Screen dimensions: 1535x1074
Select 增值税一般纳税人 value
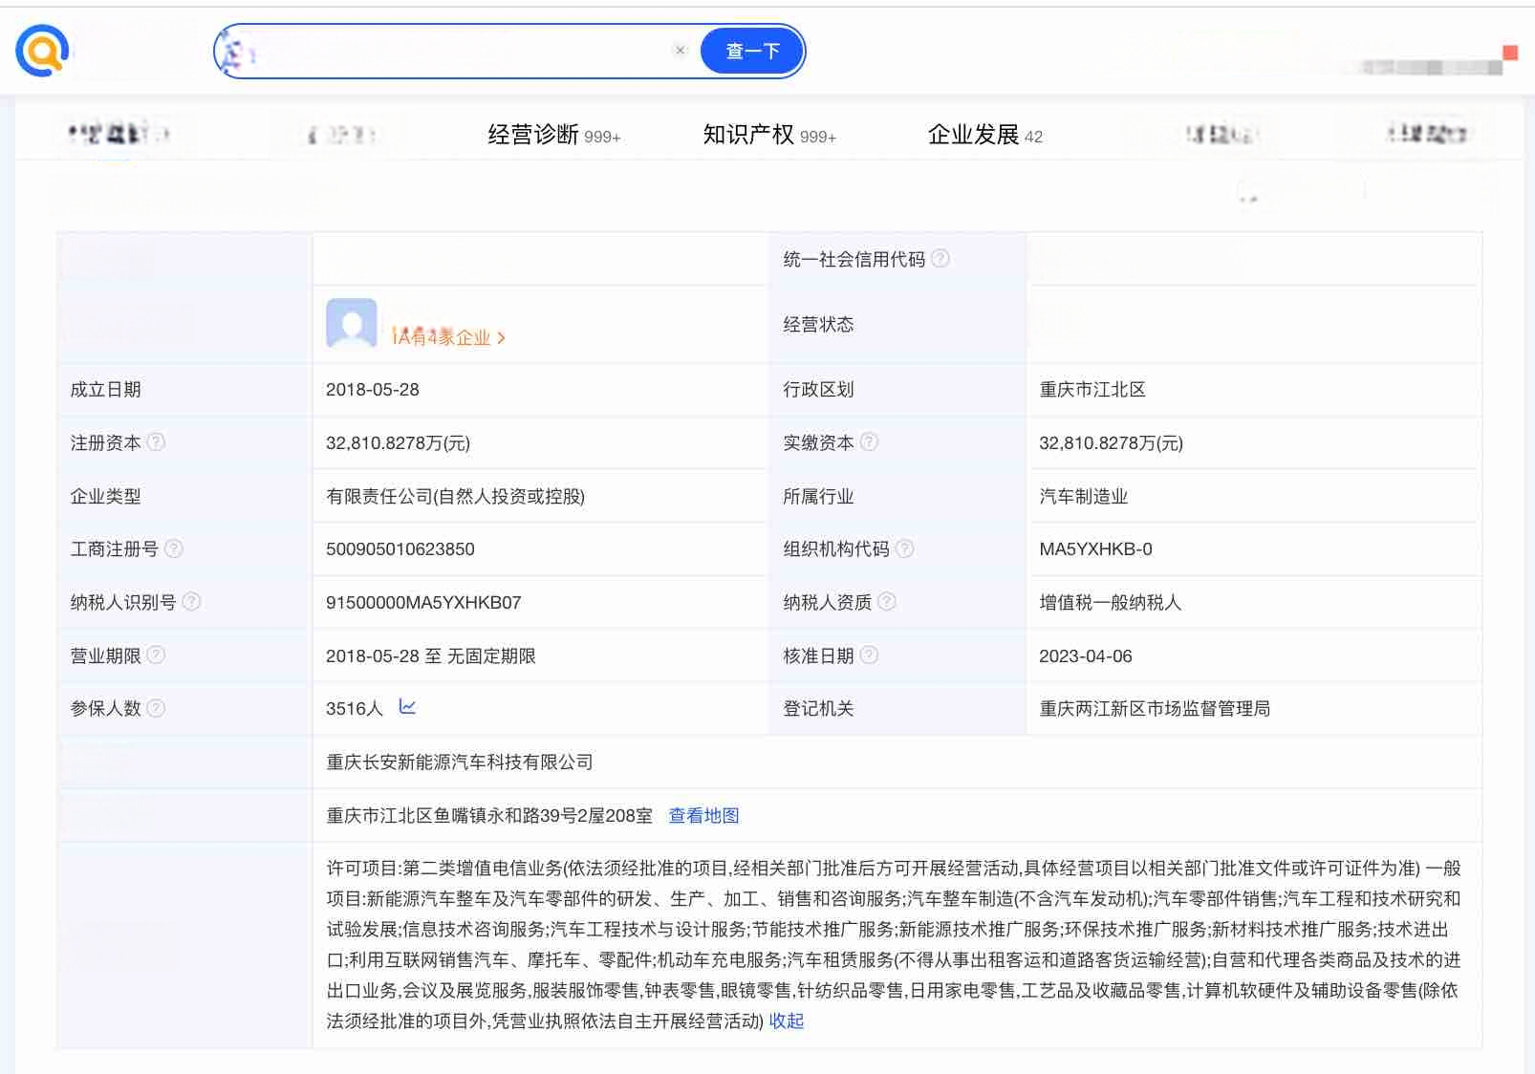(x=1111, y=602)
